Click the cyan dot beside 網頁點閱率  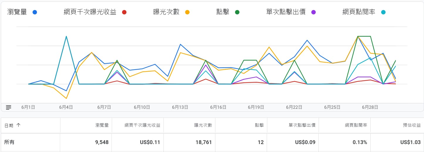point(383,12)
